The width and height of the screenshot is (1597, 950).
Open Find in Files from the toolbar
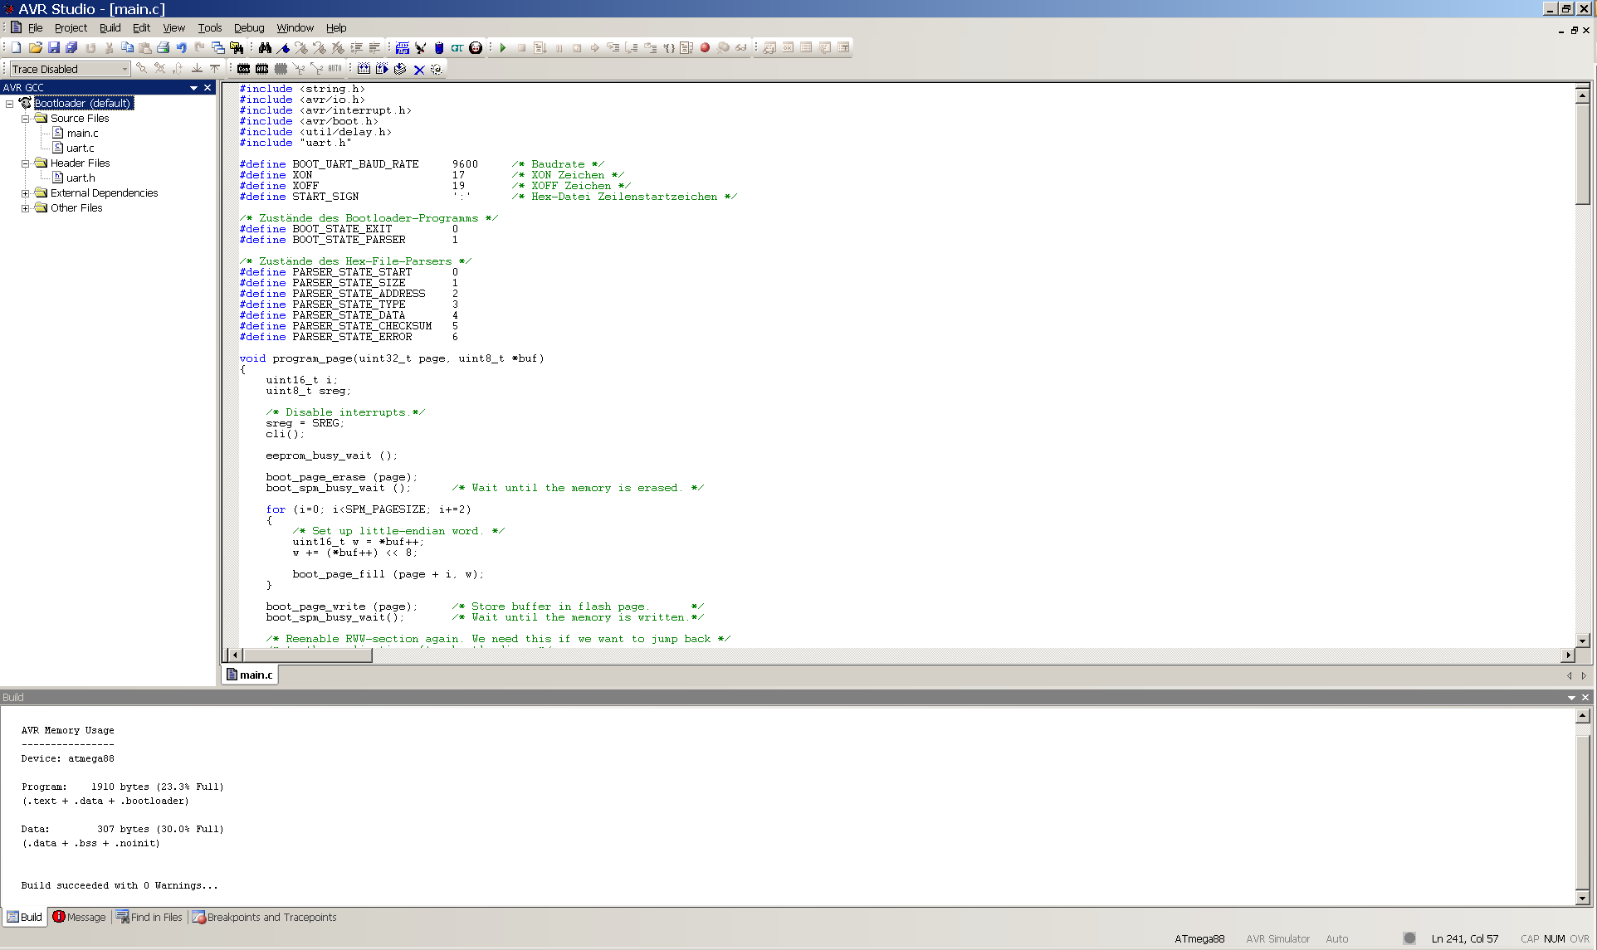pyautogui.click(x=237, y=48)
